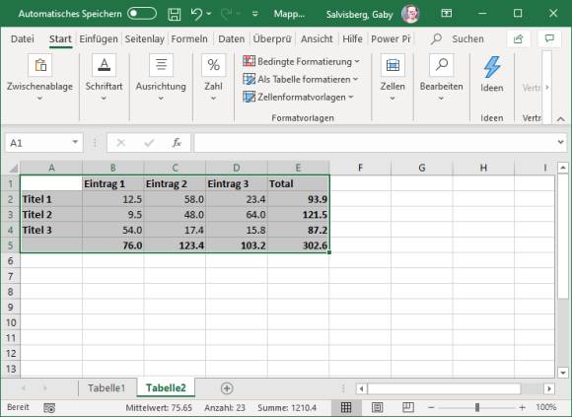The height and width of the screenshot is (417, 572).
Task: Click the Undo arrow icon
Action: [196, 14]
